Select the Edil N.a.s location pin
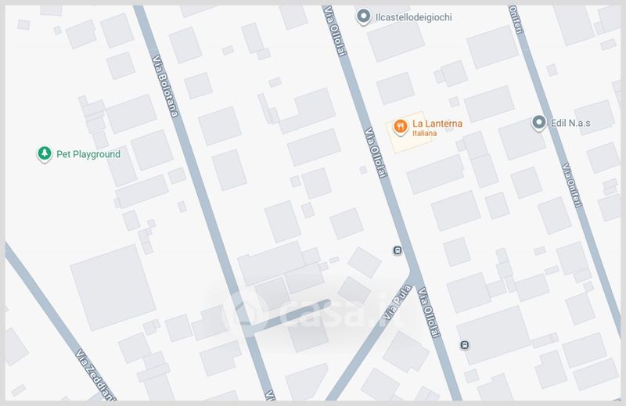The height and width of the screenshot is (406, 626). [538, 123]
